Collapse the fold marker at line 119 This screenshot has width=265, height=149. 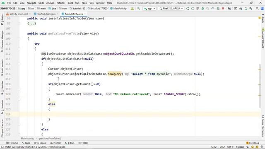pyautogui.click(x=19, y=89)
